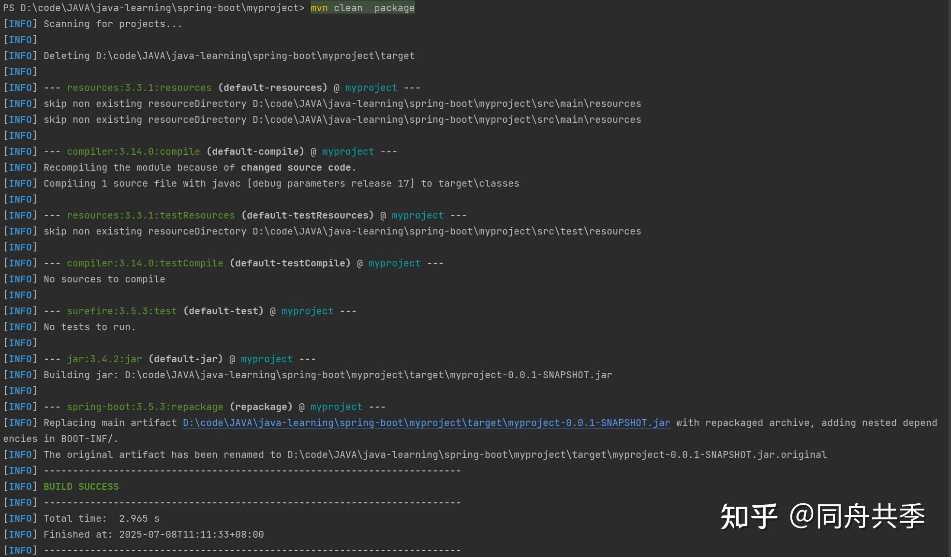Select the changed source code bold text
Image resolution: width=951 pixels, height=557 pixels.
click(297, 167)
